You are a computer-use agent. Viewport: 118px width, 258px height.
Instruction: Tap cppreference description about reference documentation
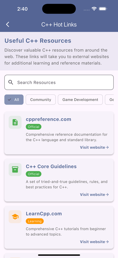[67, 137]
